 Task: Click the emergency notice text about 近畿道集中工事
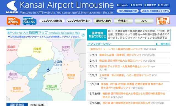coord(139,35)
